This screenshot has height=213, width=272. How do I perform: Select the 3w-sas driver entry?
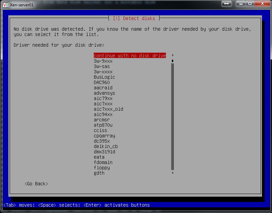[x=102, y=66]
